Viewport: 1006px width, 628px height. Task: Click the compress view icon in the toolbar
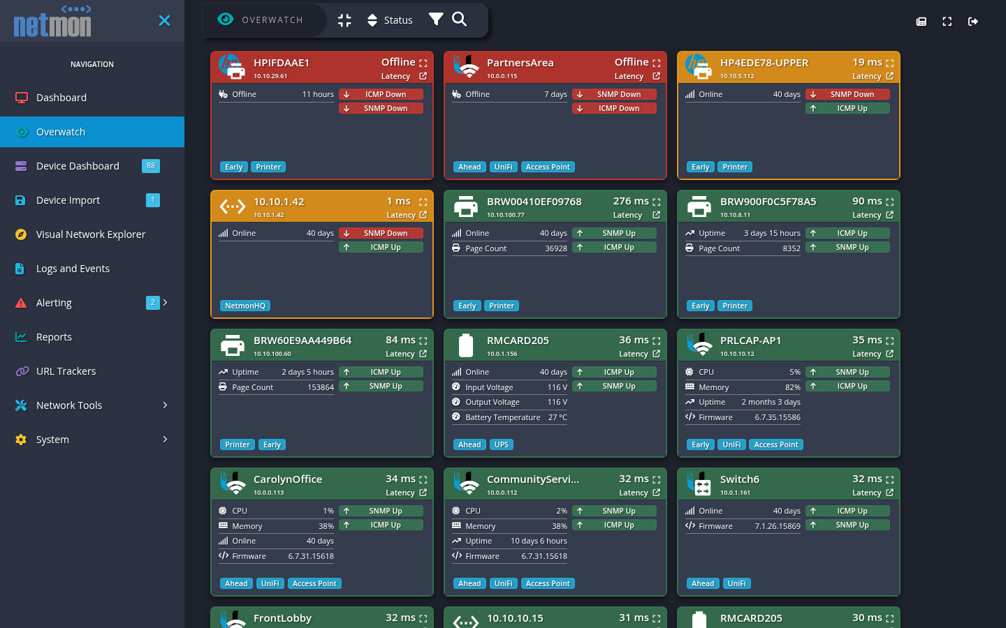[x=344, y=20]
